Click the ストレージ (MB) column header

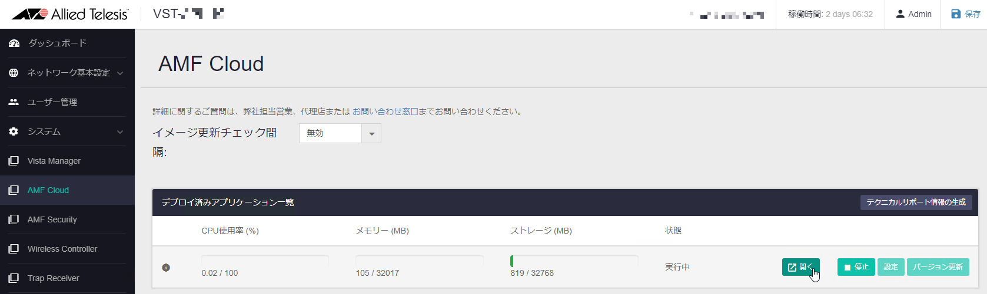click(541, 231)
